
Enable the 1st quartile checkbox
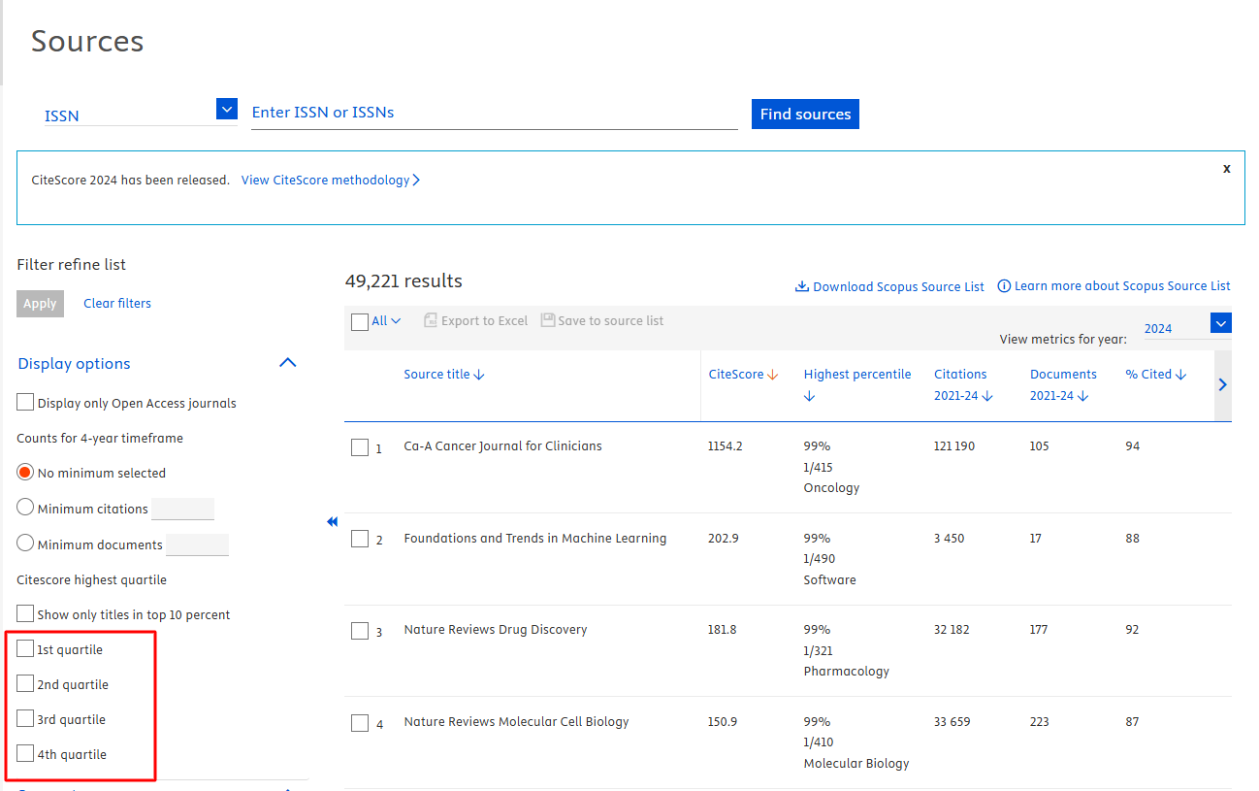coord(25,649)
